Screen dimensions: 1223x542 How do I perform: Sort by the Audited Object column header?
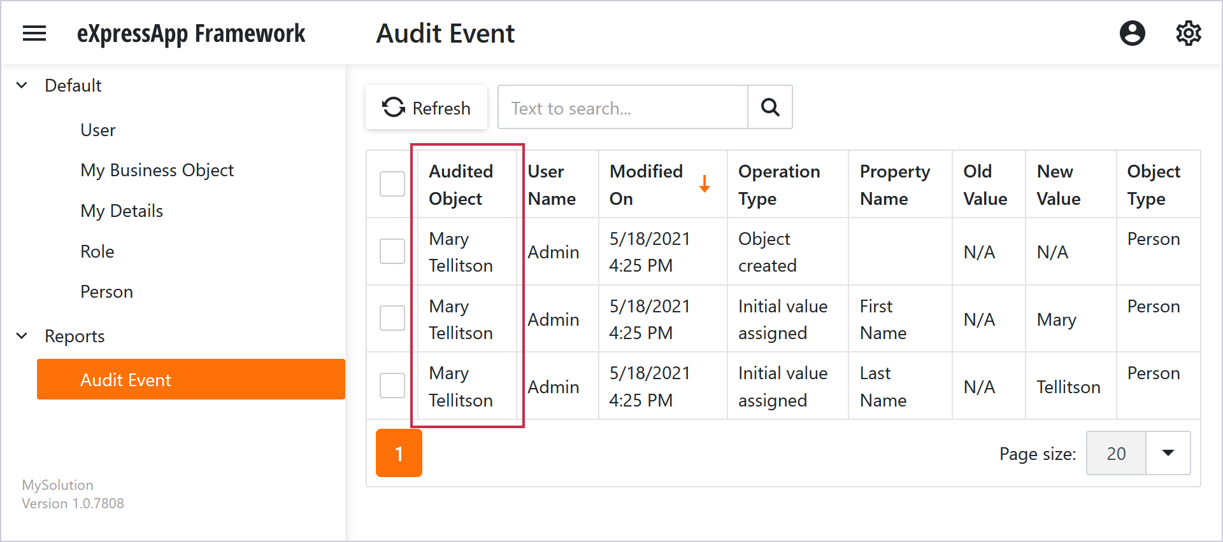tap(461, 184)
